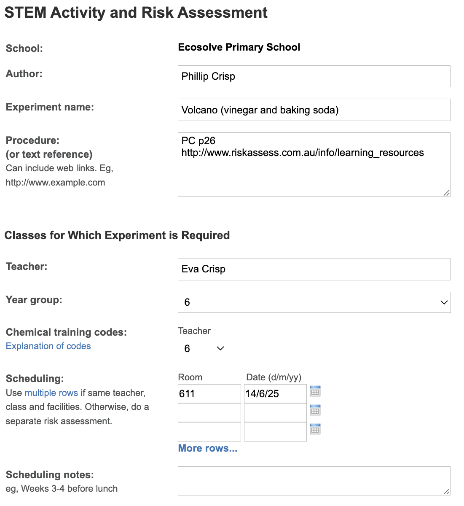Select the Teacher field containing Eva Crisp
Viewport: 464px width, 506px height.
point(314,269)
